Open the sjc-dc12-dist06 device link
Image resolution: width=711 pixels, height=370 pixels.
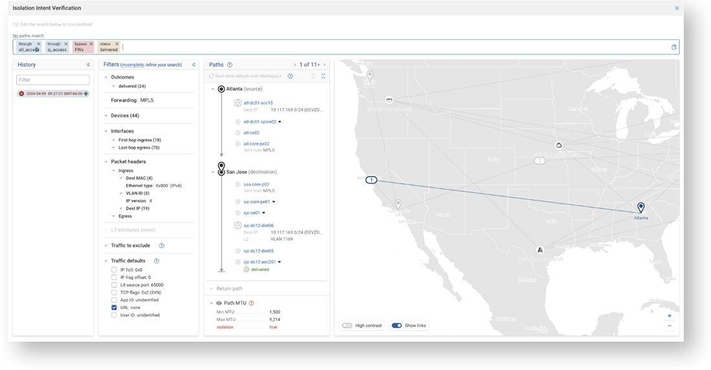pyautogui.click(x=259, y=226)
